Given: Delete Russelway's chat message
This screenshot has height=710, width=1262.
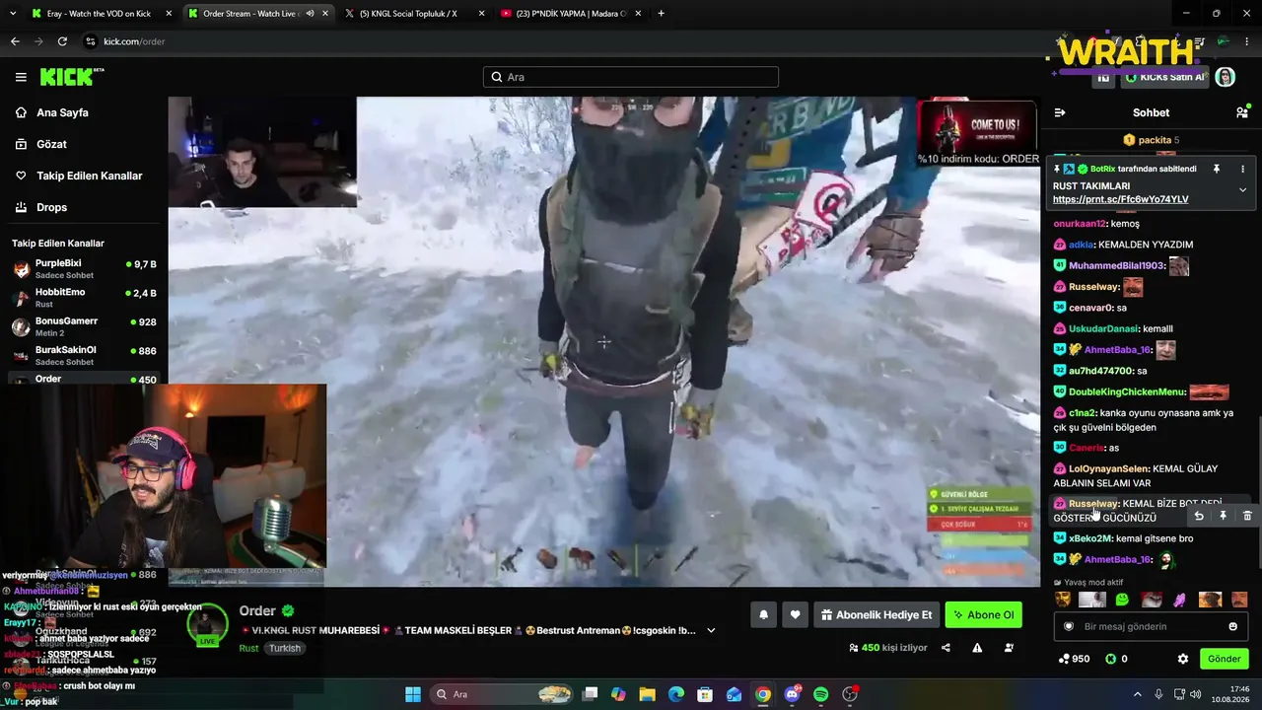Looking at the screenshot, I should click(x=1247, y=516).
